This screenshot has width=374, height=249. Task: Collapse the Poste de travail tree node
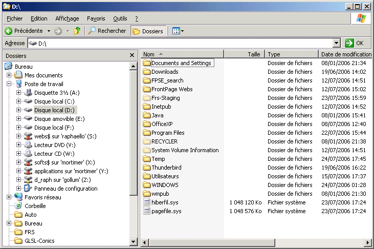[x=9, y=84]
